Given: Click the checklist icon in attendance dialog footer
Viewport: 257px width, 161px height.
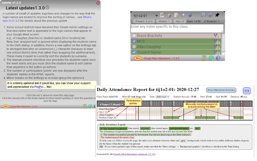Looking at the screenshot, I should 204,58.
